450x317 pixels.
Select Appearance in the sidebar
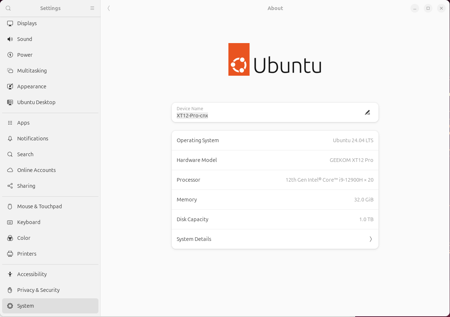[50, 87]
